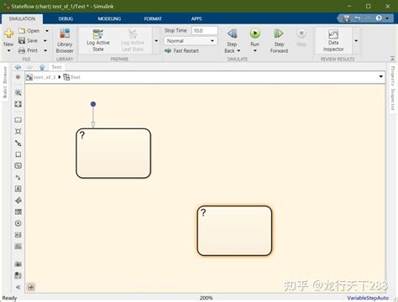The height and width of the screenshot is (302, 398).
Task: Click the Help question mark icon
Action: [379, 18]
